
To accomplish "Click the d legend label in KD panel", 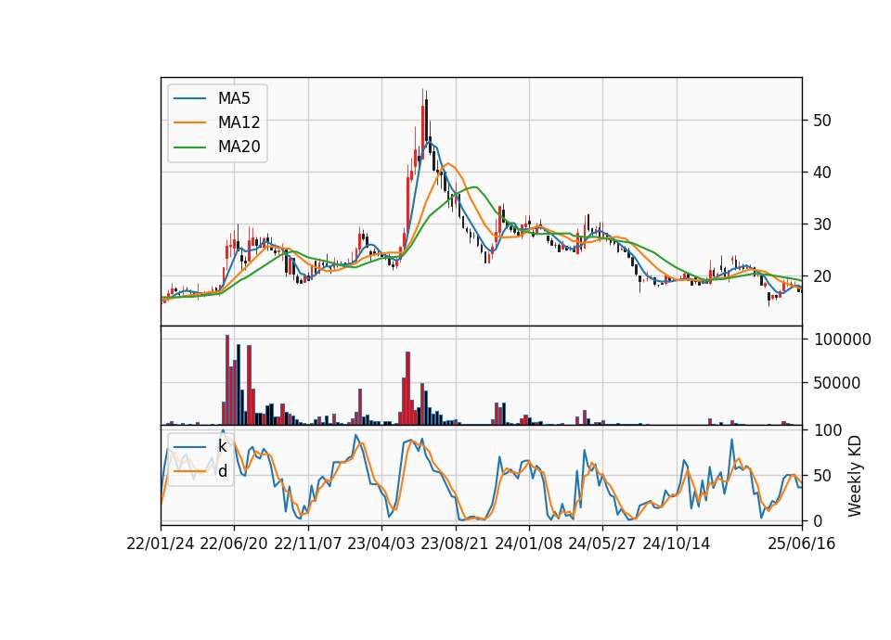I will [223, 471].
